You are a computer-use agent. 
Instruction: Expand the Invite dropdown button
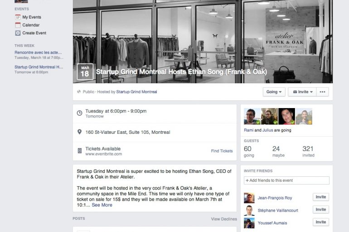click(302, 92)
